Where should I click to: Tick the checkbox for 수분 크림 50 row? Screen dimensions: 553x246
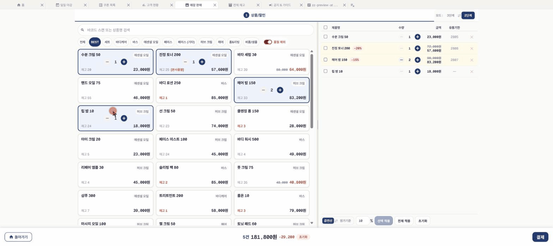tap(326, 37)
